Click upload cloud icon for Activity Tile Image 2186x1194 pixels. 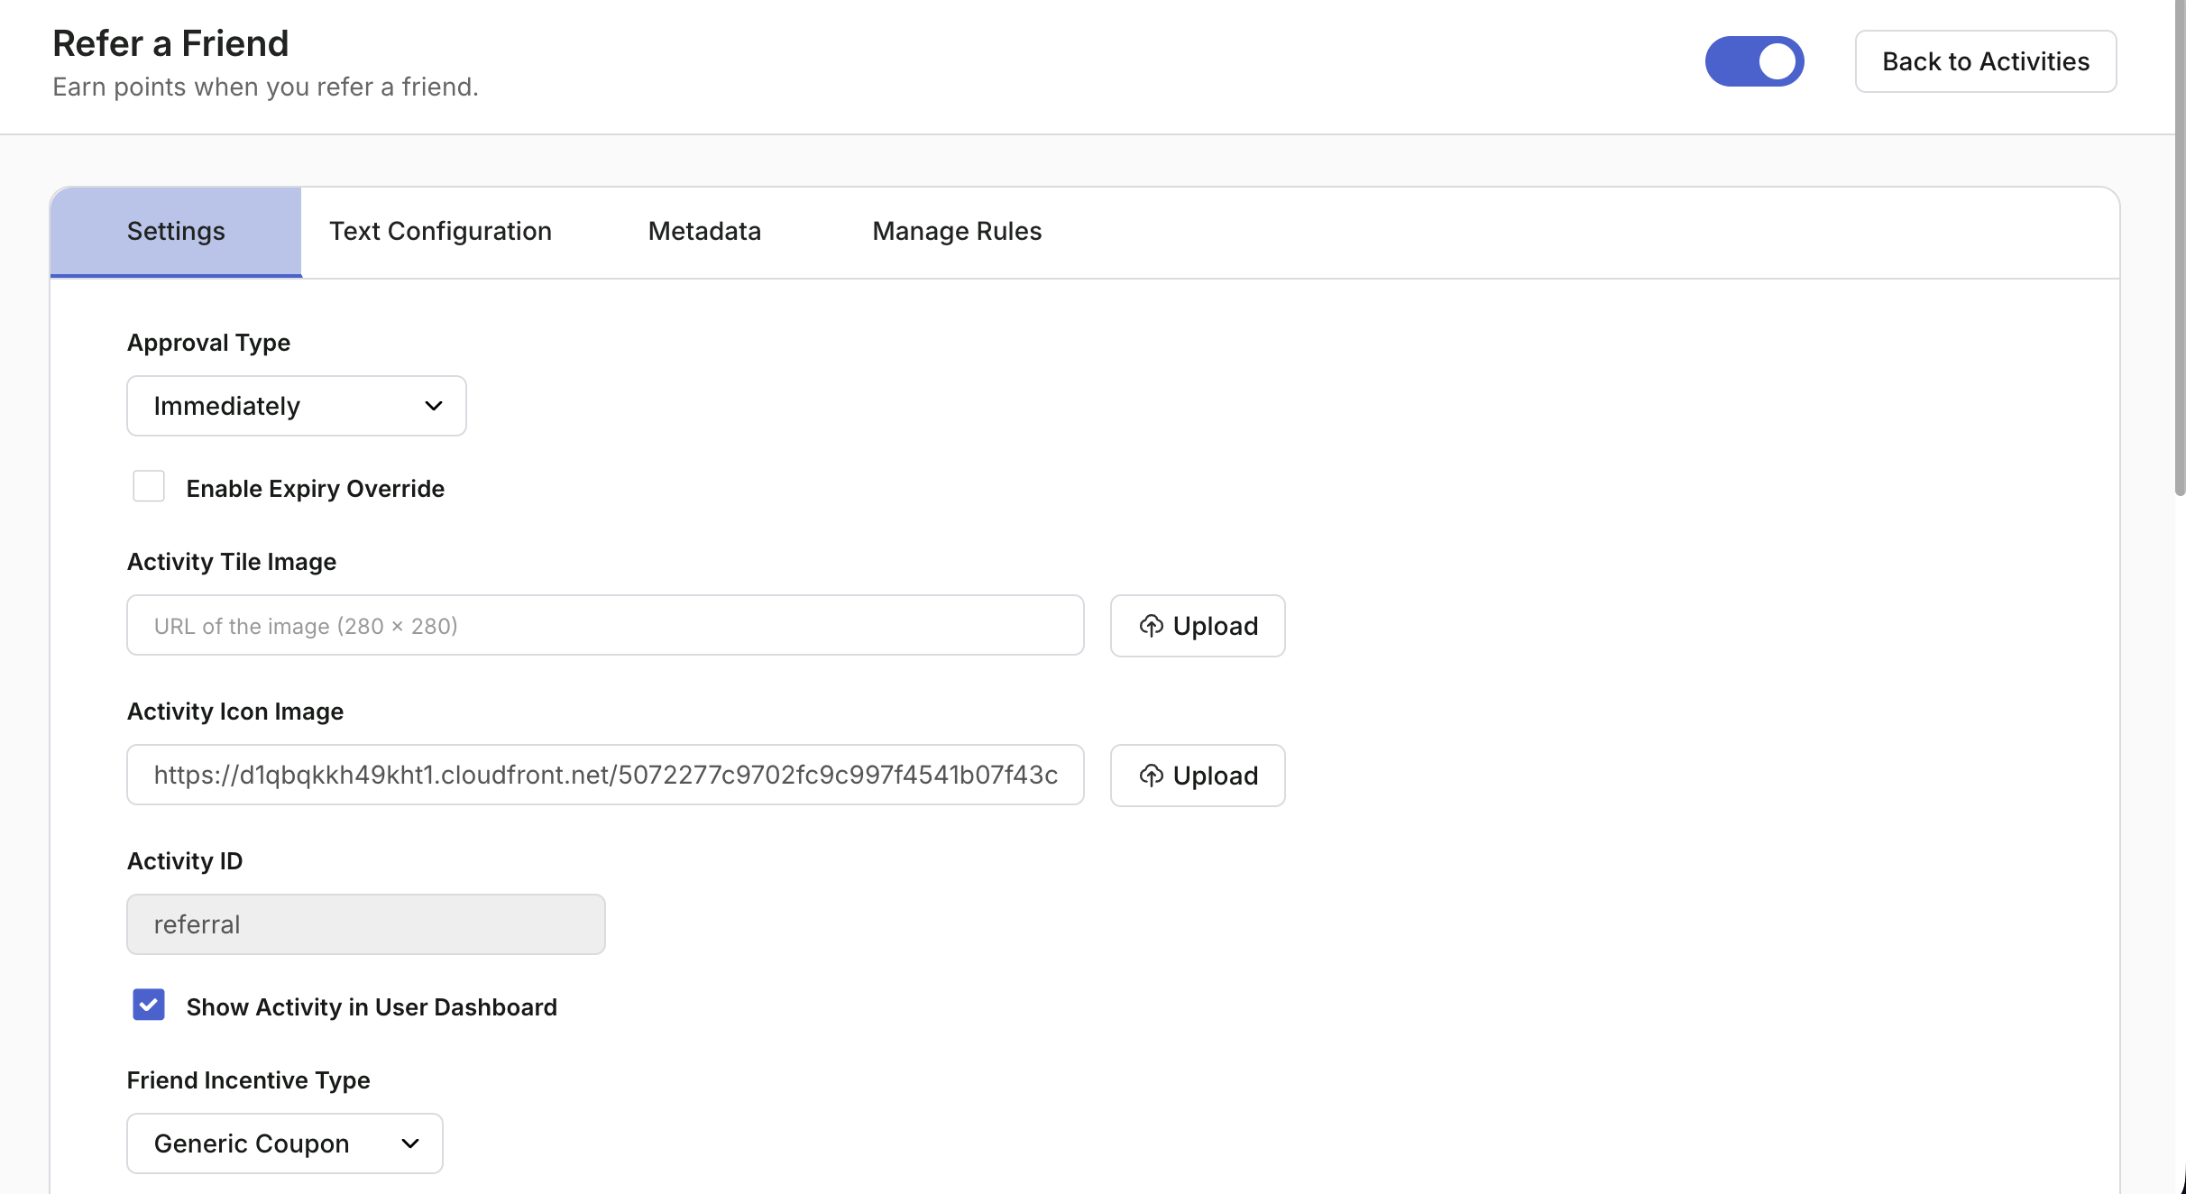click(1151, 626)
